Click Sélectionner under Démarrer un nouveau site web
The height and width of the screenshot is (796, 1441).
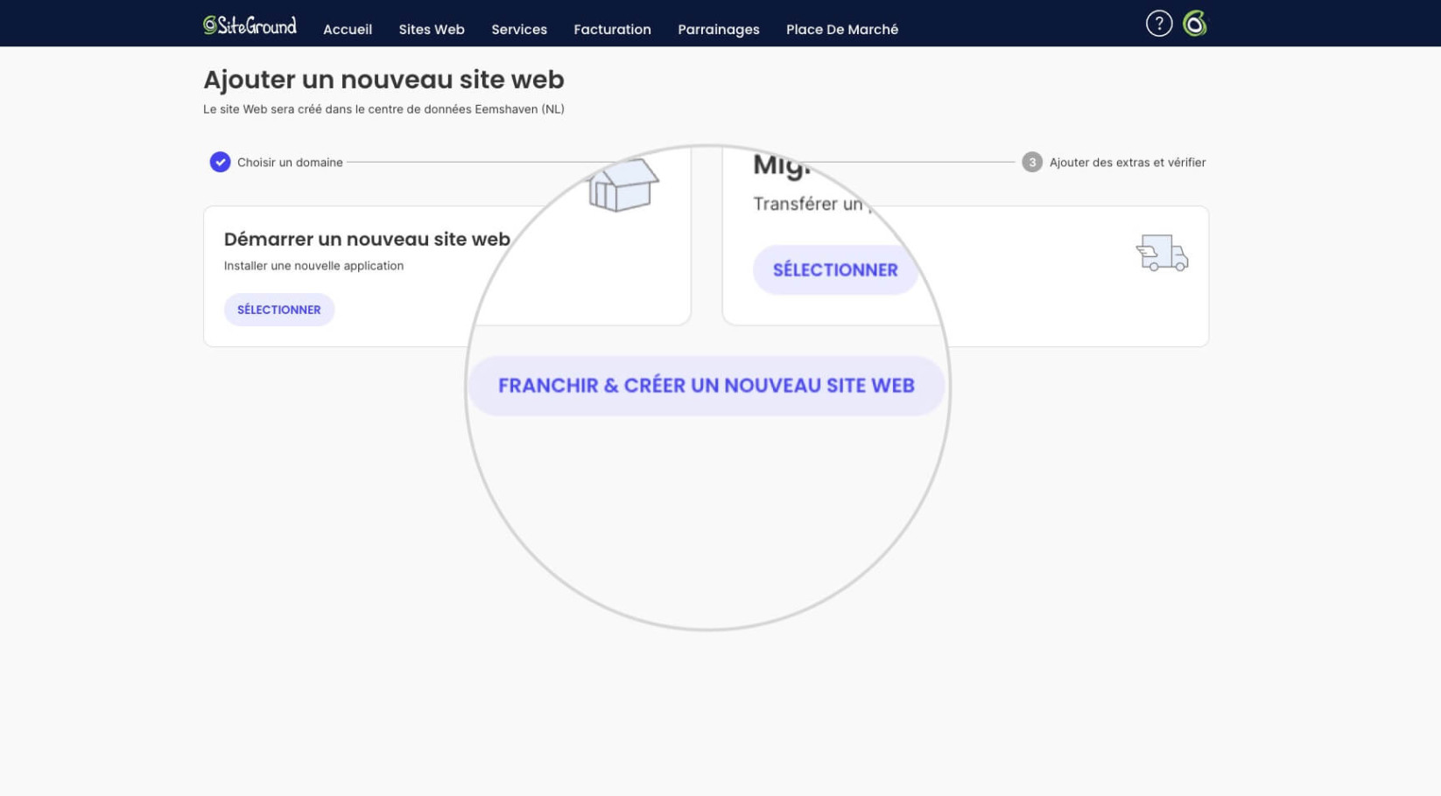[x=278, y=310]
